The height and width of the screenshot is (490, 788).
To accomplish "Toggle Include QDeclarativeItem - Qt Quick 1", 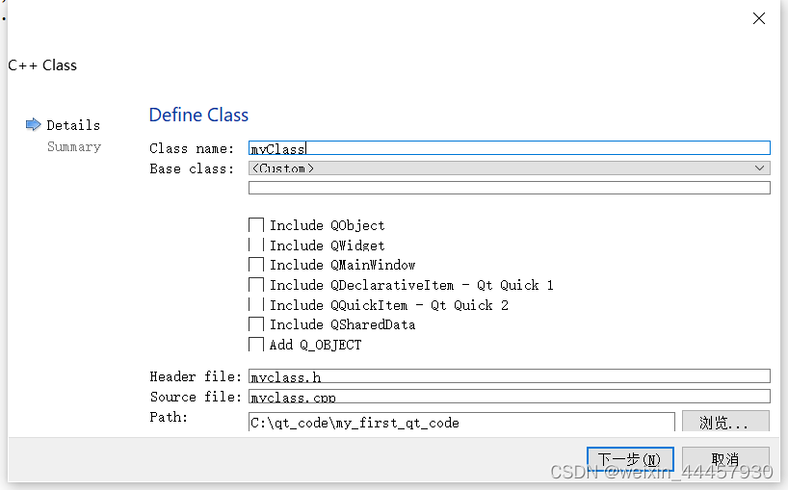I will 256,285.
